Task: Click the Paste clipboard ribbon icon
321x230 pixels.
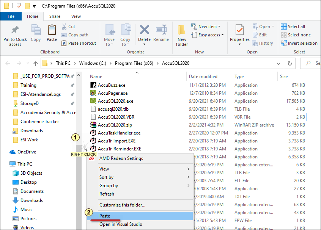Action: pyautogui.click(x=52, y=30)
